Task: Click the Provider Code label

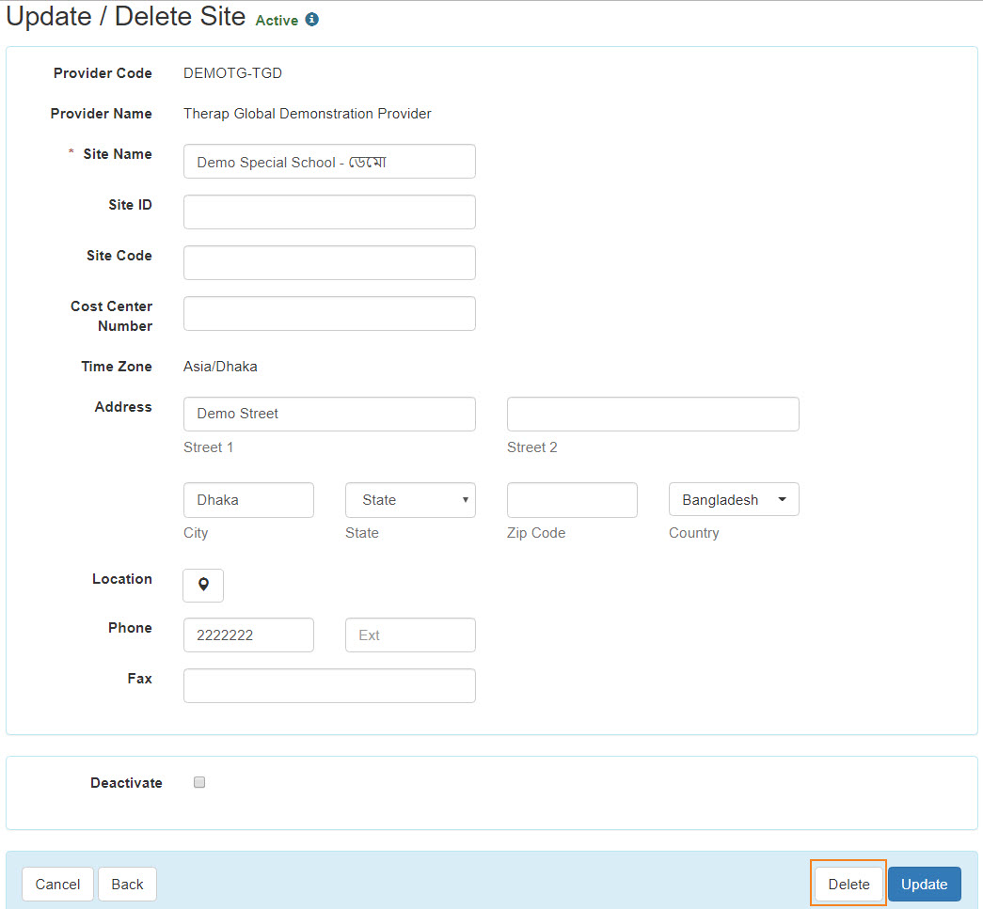Action: click(x=103, y=73)
